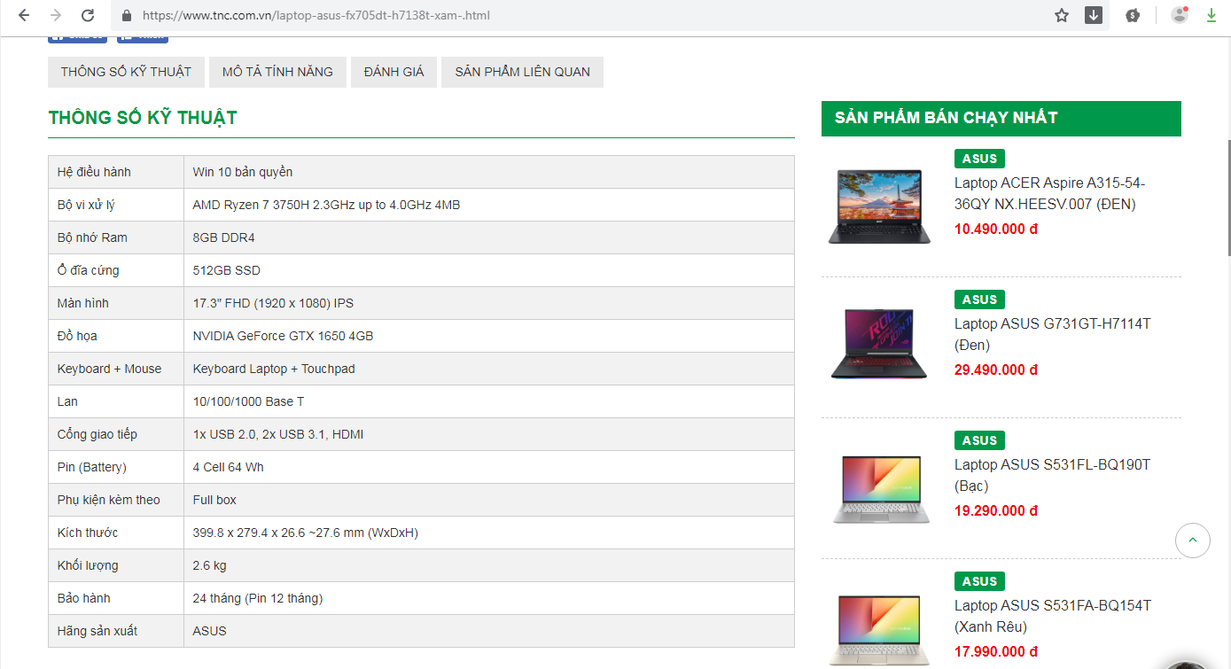Switch to the THÔNG SỐ KỸ THUẬT tab
This screenshot has height=669, width=1231.
point(126,72)
